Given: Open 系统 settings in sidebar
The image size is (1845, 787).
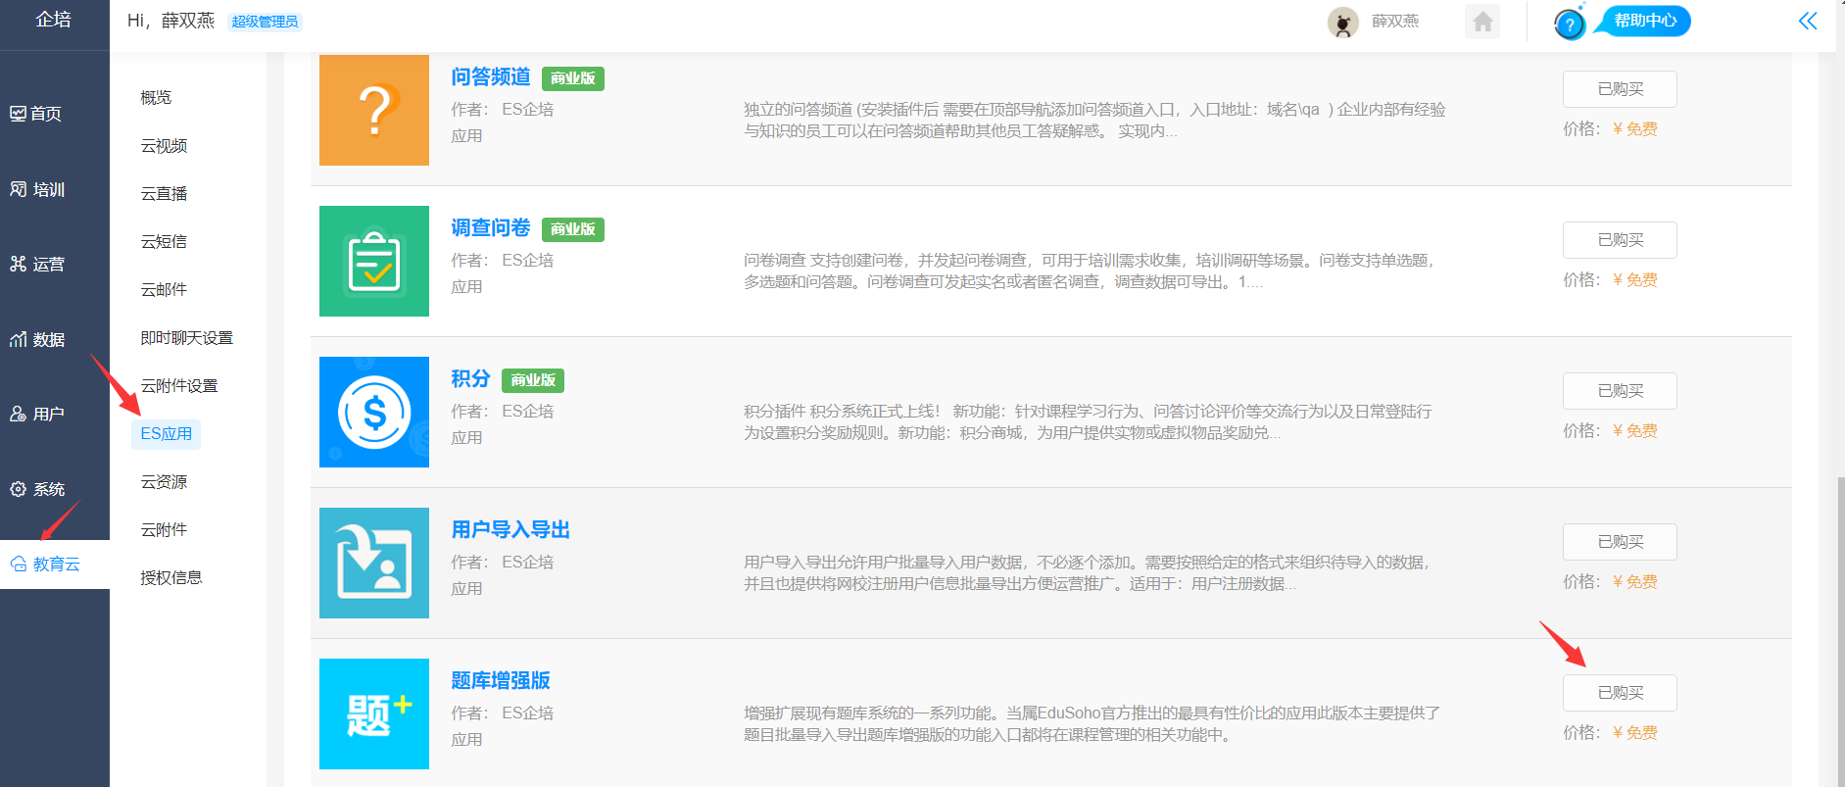Looking at the screenshot, I should point(37,489).
